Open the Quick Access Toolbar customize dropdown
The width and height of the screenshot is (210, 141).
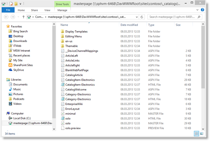21,4
